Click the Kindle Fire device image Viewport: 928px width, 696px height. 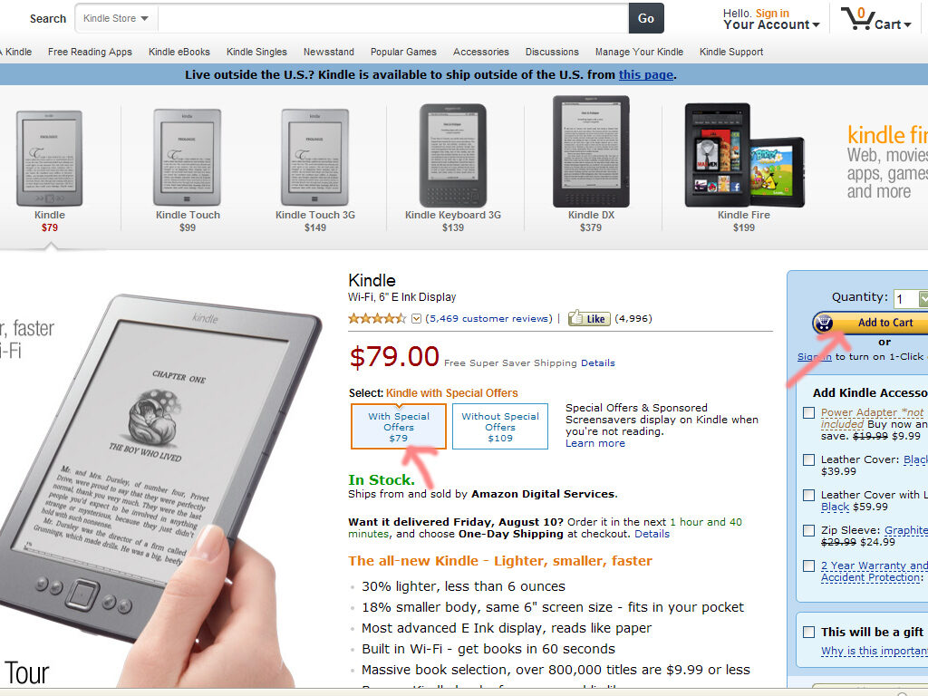coord(744,156)
